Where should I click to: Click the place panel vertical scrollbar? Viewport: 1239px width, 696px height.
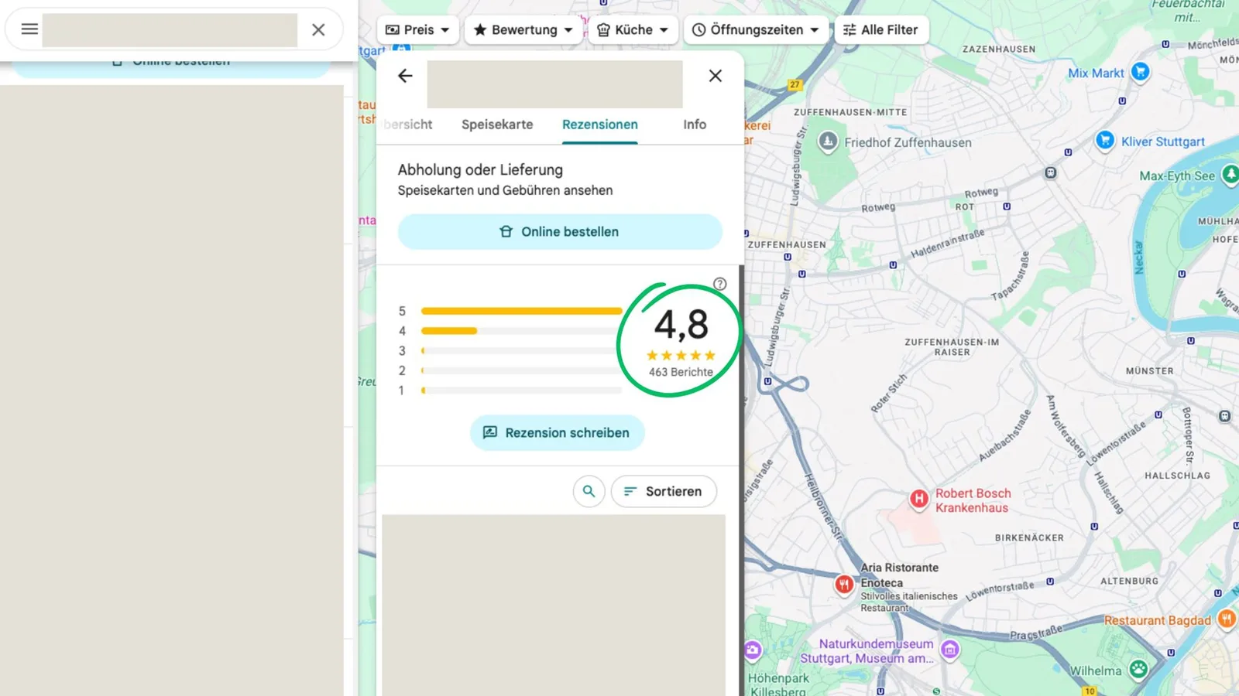741,479
